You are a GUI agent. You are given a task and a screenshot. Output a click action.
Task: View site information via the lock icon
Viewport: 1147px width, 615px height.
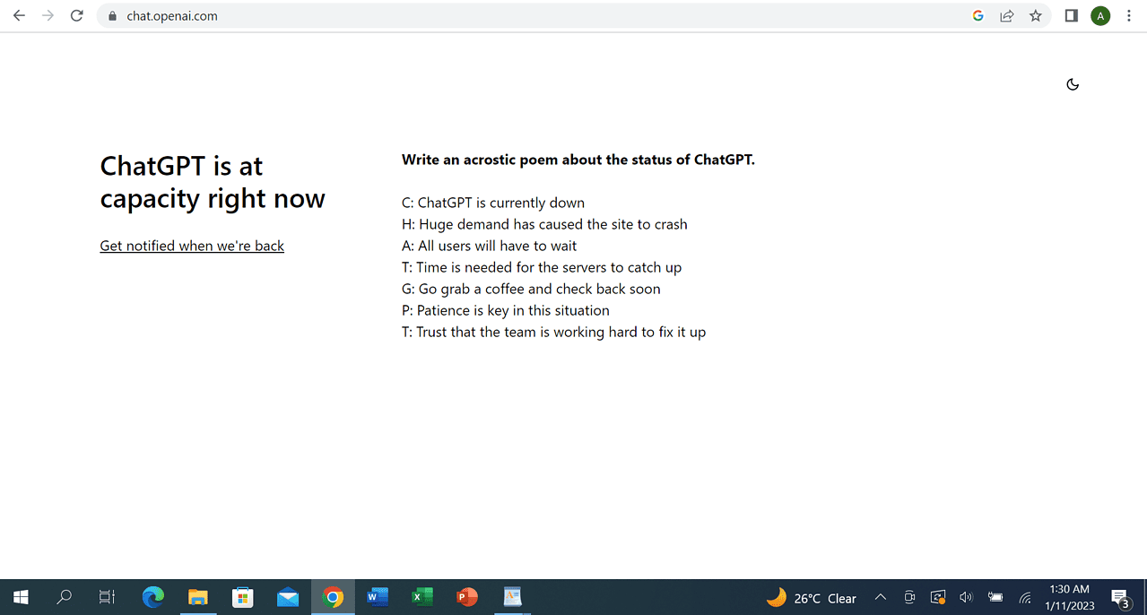pyautogui.click(x=112, y=16)
